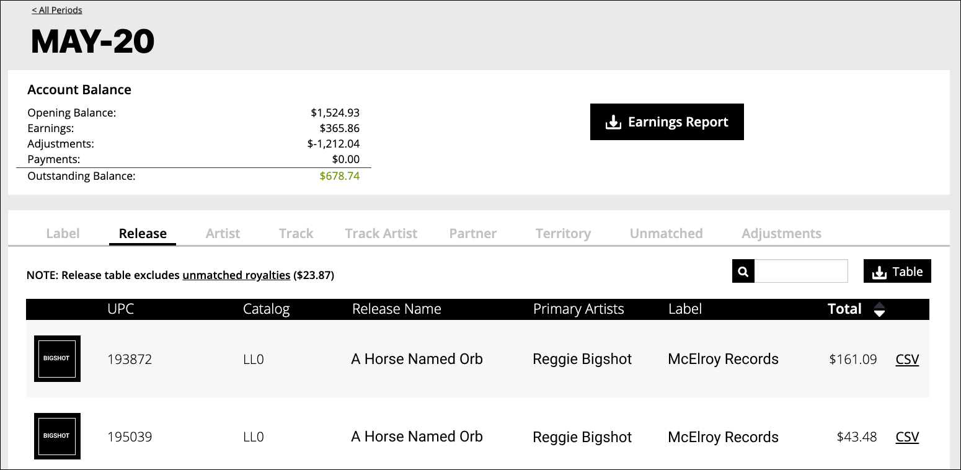961x470 pixels.
Task: Click UPC value 195039
Action: click(130, 437)
